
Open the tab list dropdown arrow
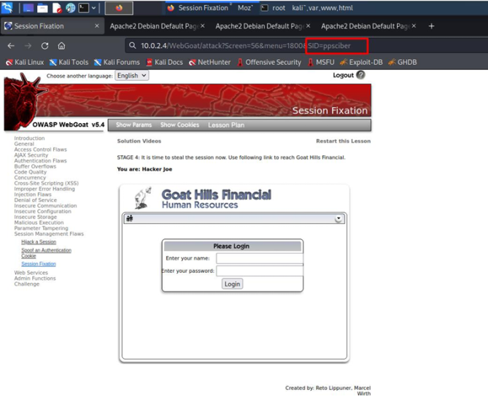point(93,8)
